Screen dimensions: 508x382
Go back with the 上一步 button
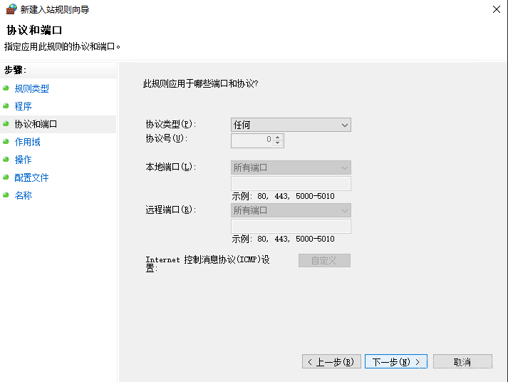[x=331, y=362]
